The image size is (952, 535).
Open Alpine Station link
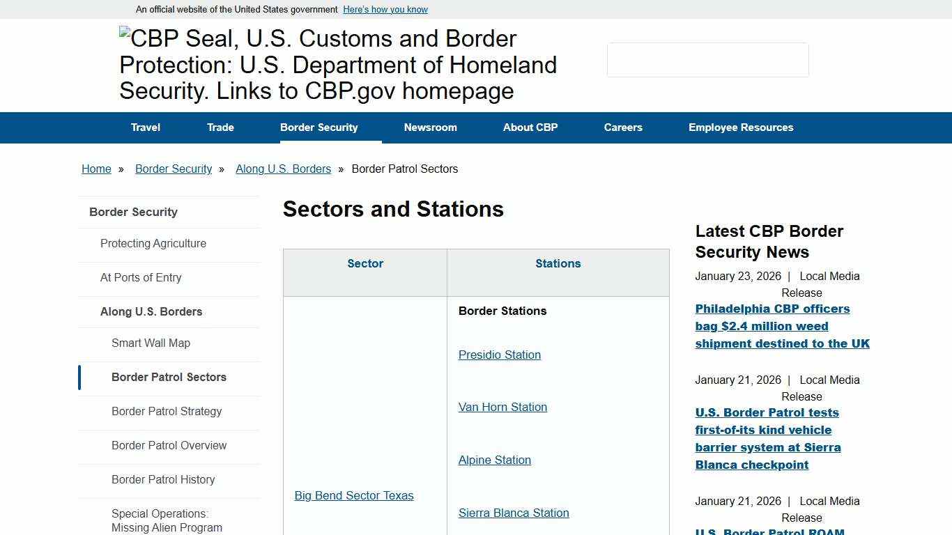coord(494,460)
